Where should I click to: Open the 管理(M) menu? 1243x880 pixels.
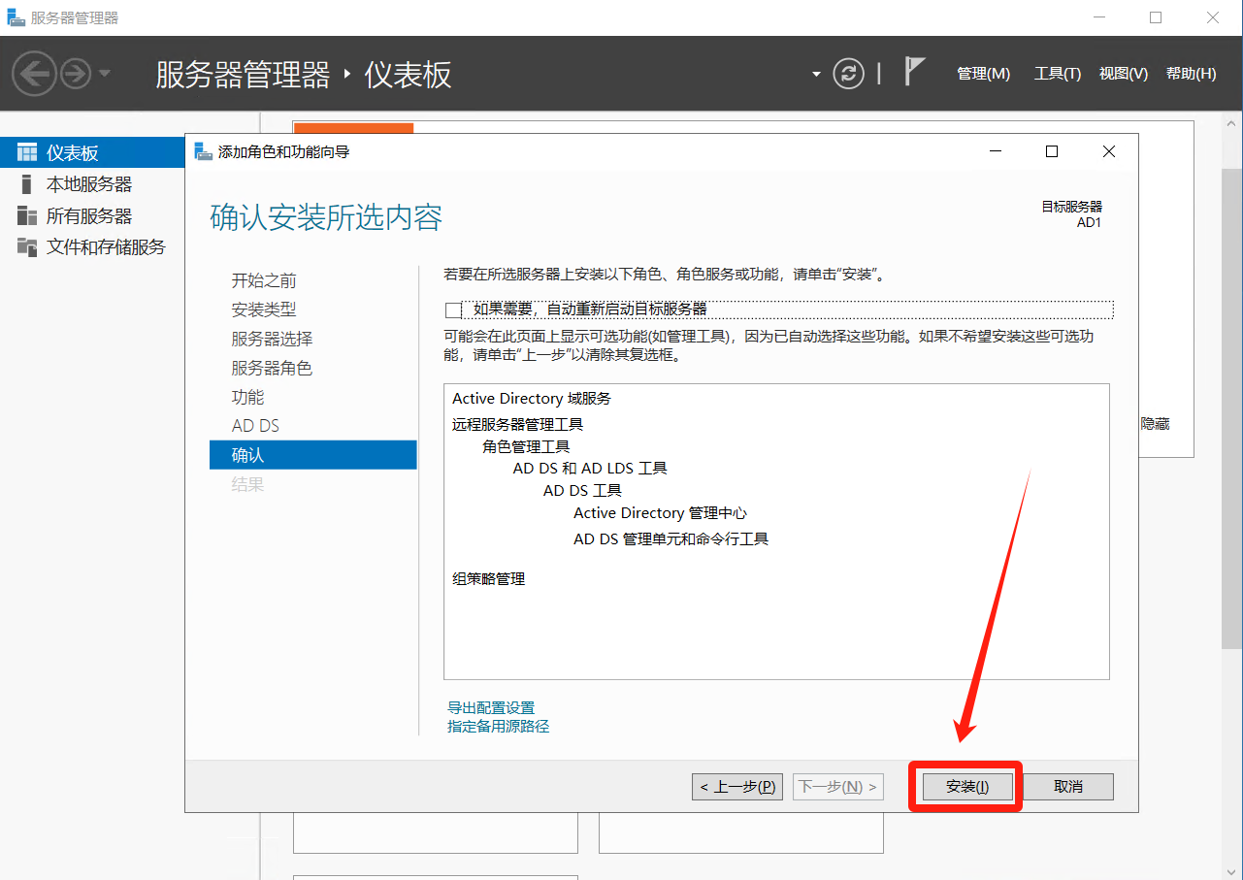[x=983, y=74]
